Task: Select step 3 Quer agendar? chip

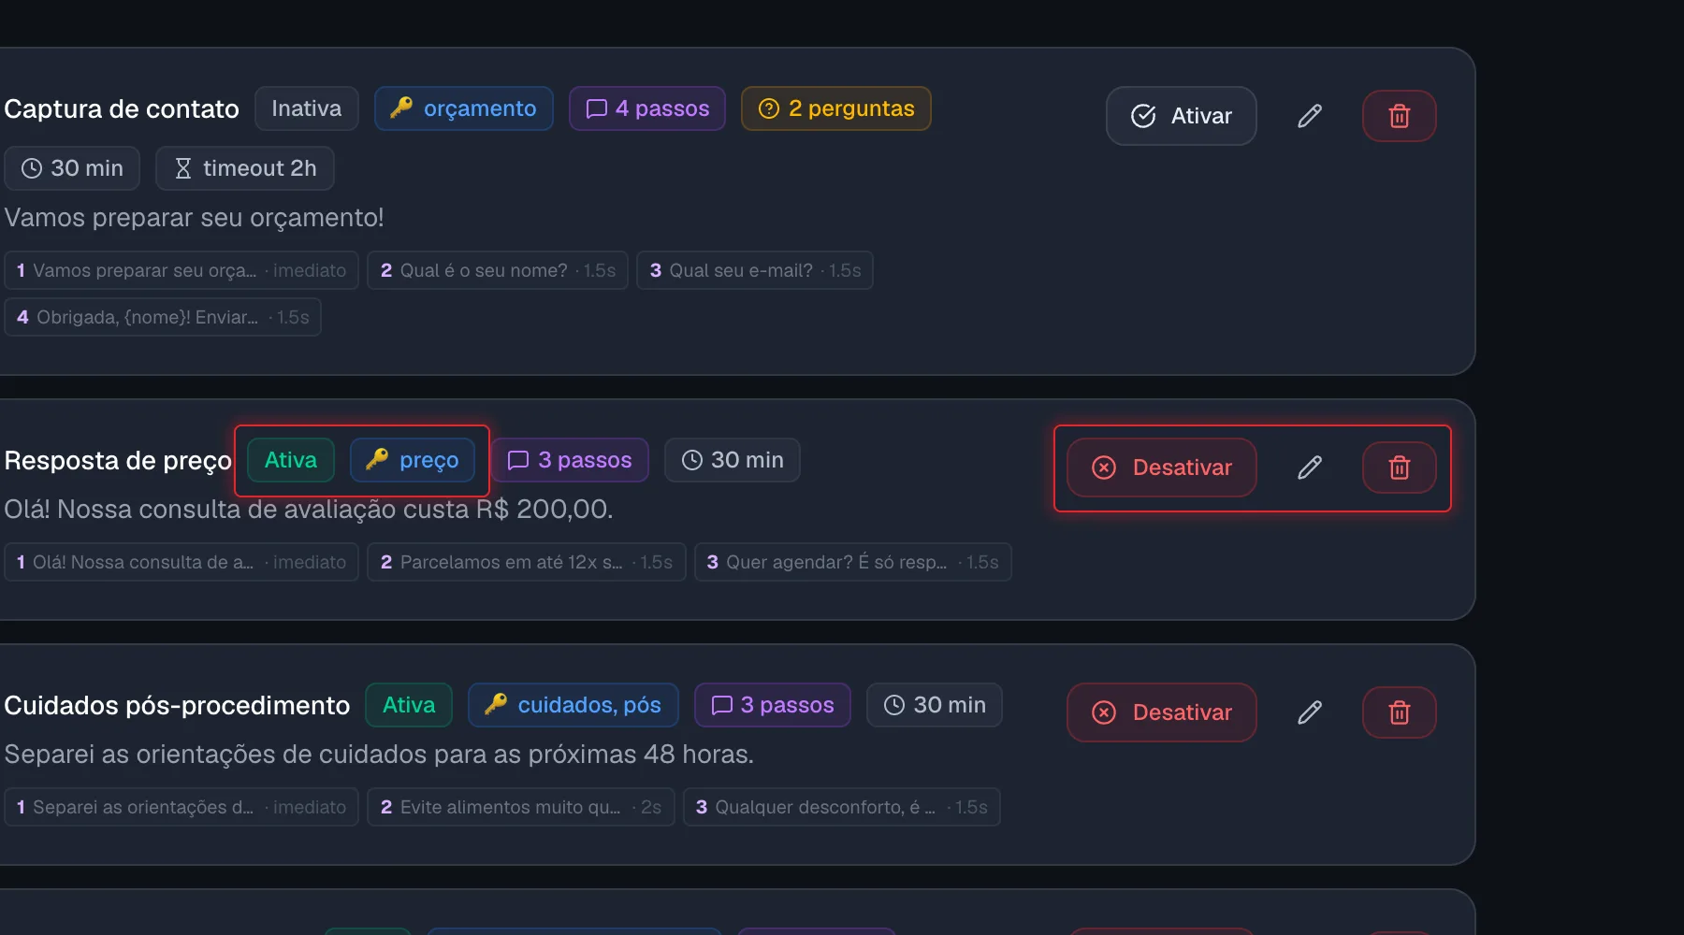Action: (x=853, y=562)
